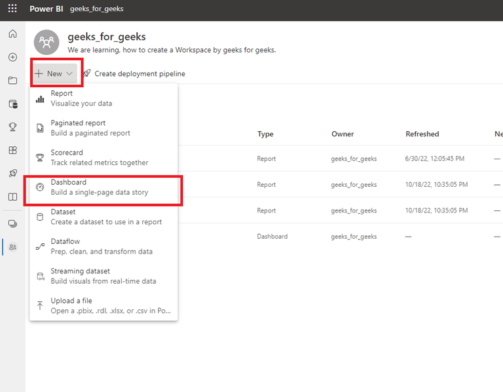Choose Upload a file menu entry

103,305
